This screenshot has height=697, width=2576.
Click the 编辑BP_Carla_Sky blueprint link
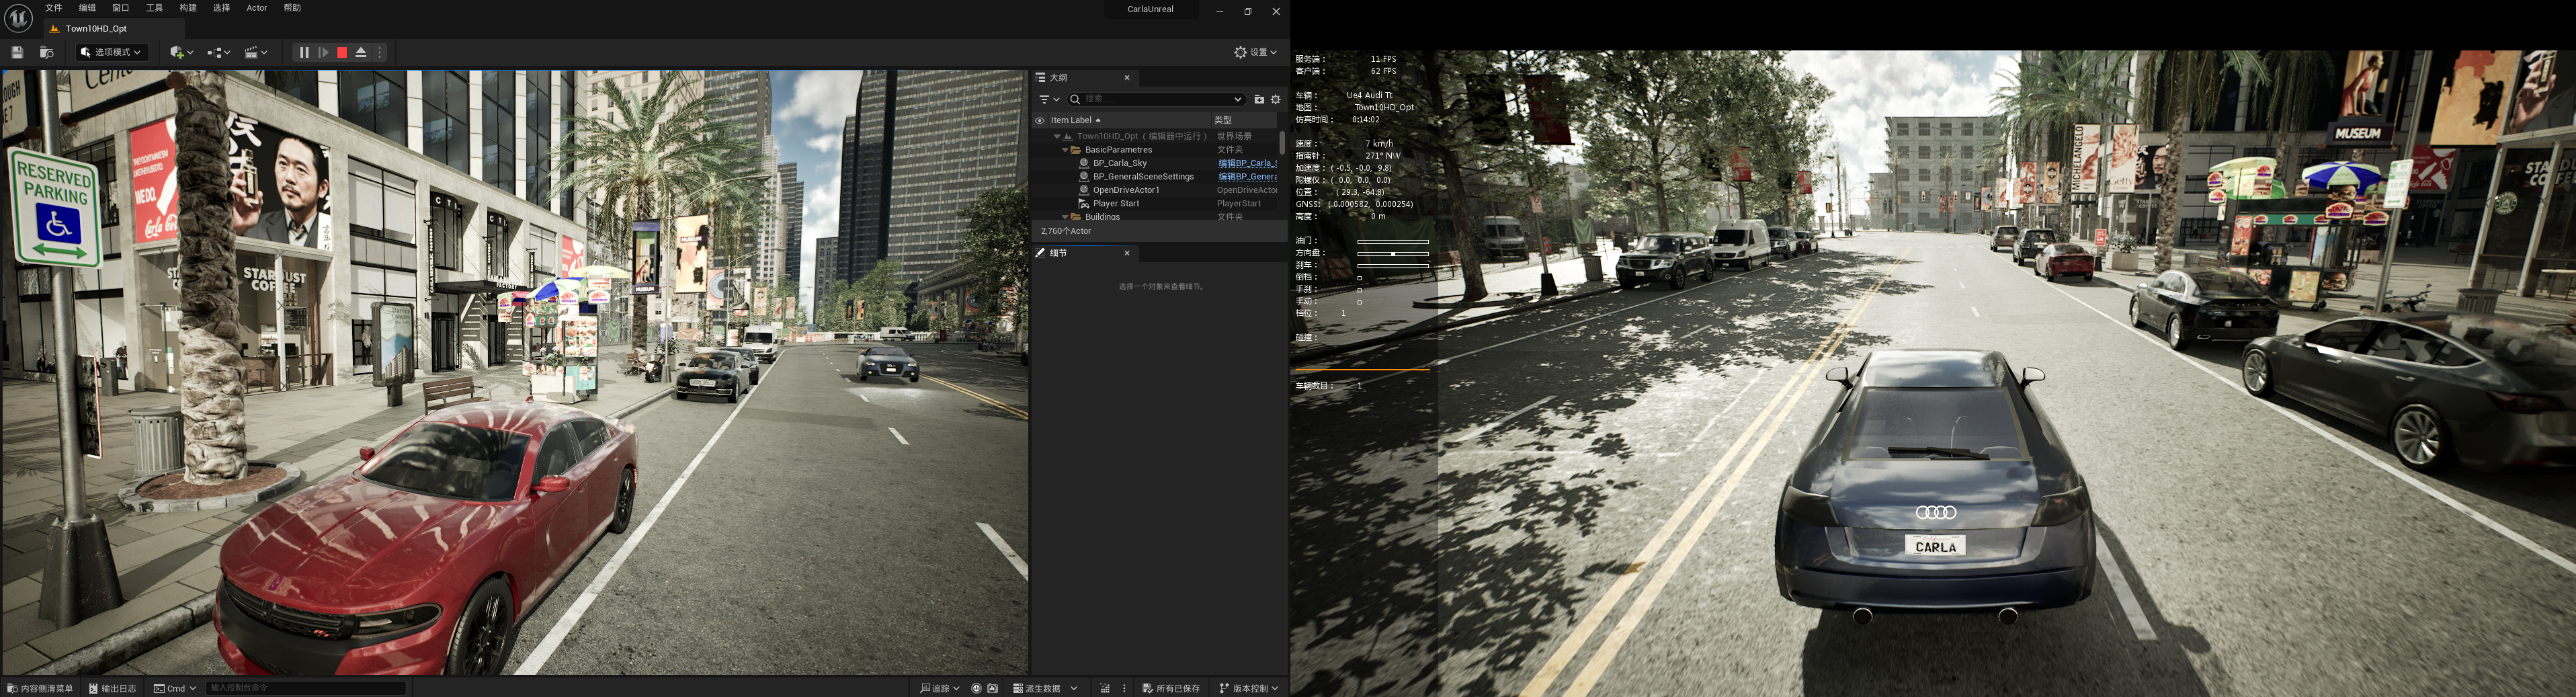(1246, 163)
